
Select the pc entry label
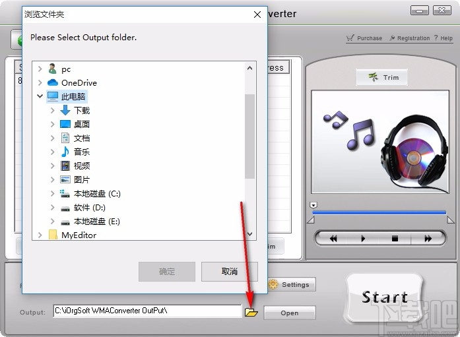[x=66, y=69]
